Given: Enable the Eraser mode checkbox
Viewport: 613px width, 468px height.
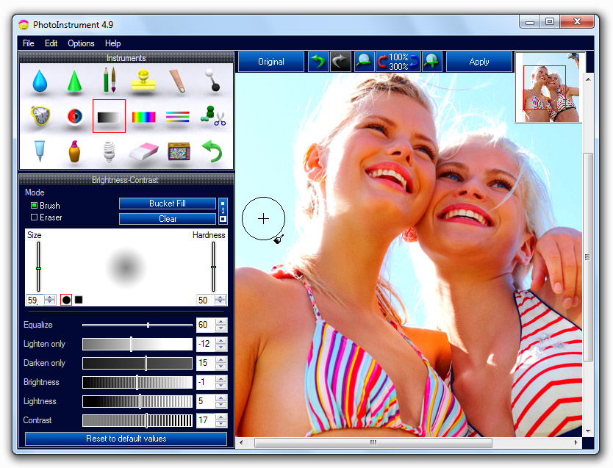Looking at the screenshot, I should pos(34,217).
